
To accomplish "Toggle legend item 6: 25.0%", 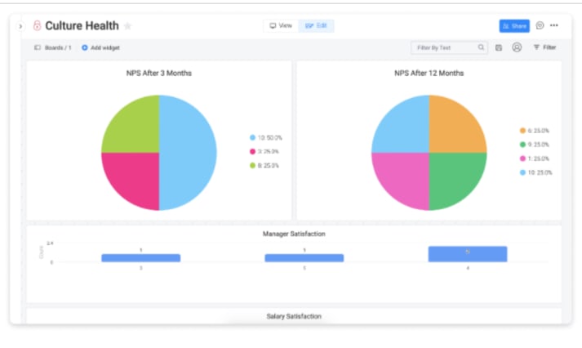I will pyautogui.click(x=535, y=131).
